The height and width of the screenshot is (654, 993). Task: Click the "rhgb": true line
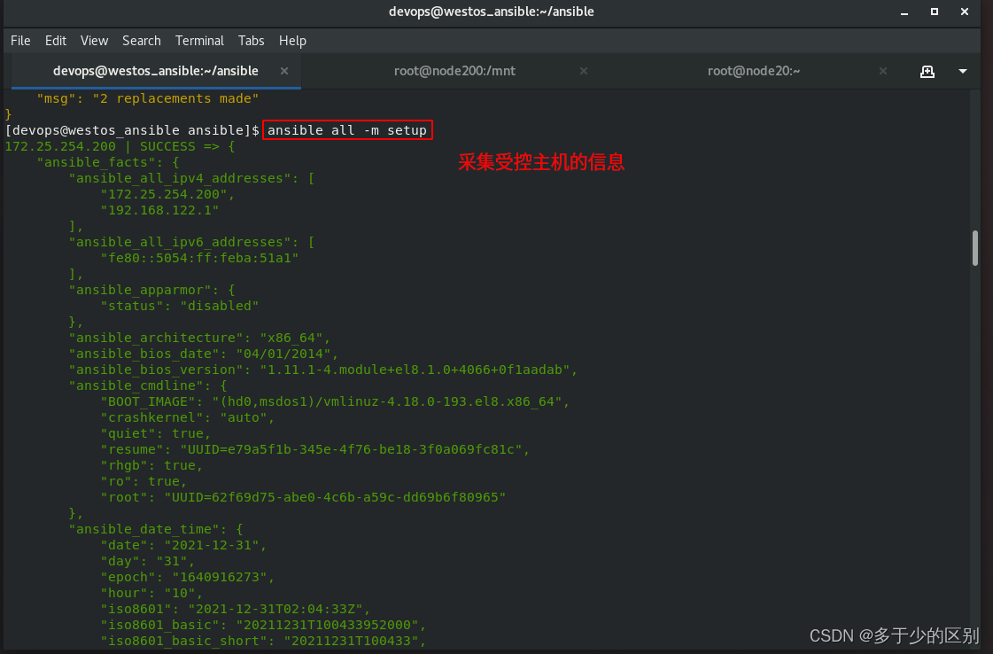(x=152, y=465)
